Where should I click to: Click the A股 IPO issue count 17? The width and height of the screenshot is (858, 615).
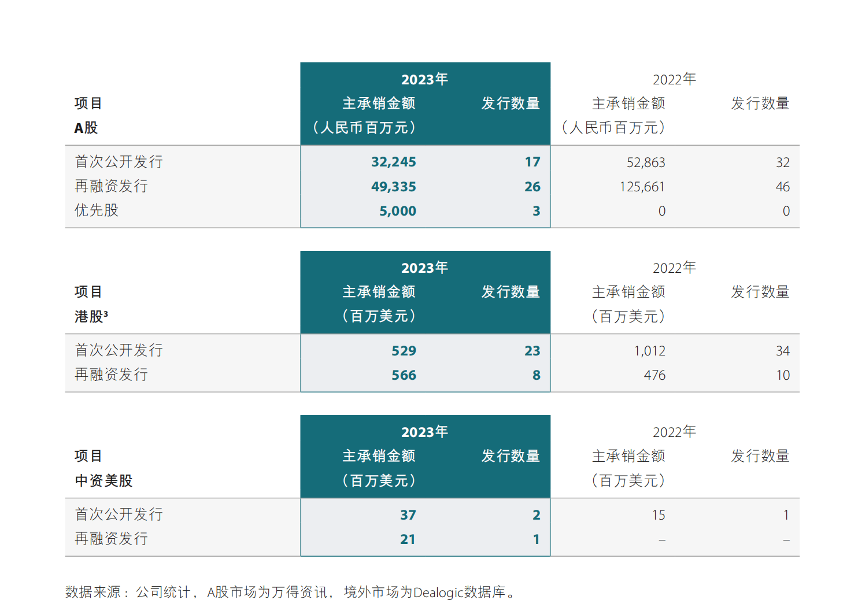[x=532, y=162]
